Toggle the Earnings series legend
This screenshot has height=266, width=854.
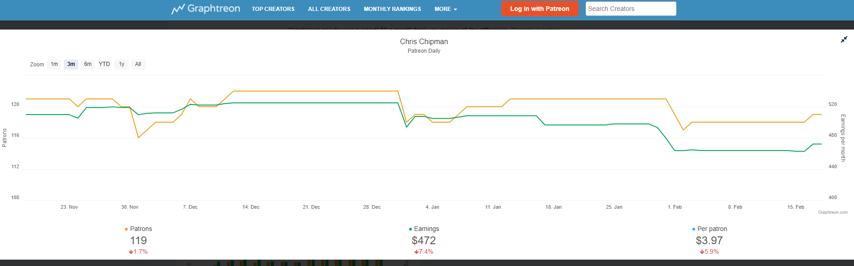coord(424,229)
